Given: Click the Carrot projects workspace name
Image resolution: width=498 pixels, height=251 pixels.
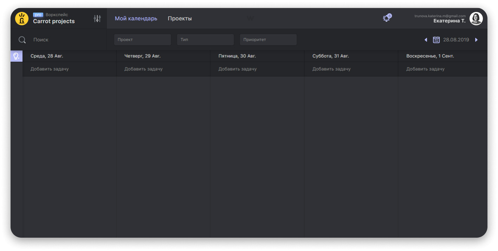Looking at the screenshot, I should [x=54, y=21].
